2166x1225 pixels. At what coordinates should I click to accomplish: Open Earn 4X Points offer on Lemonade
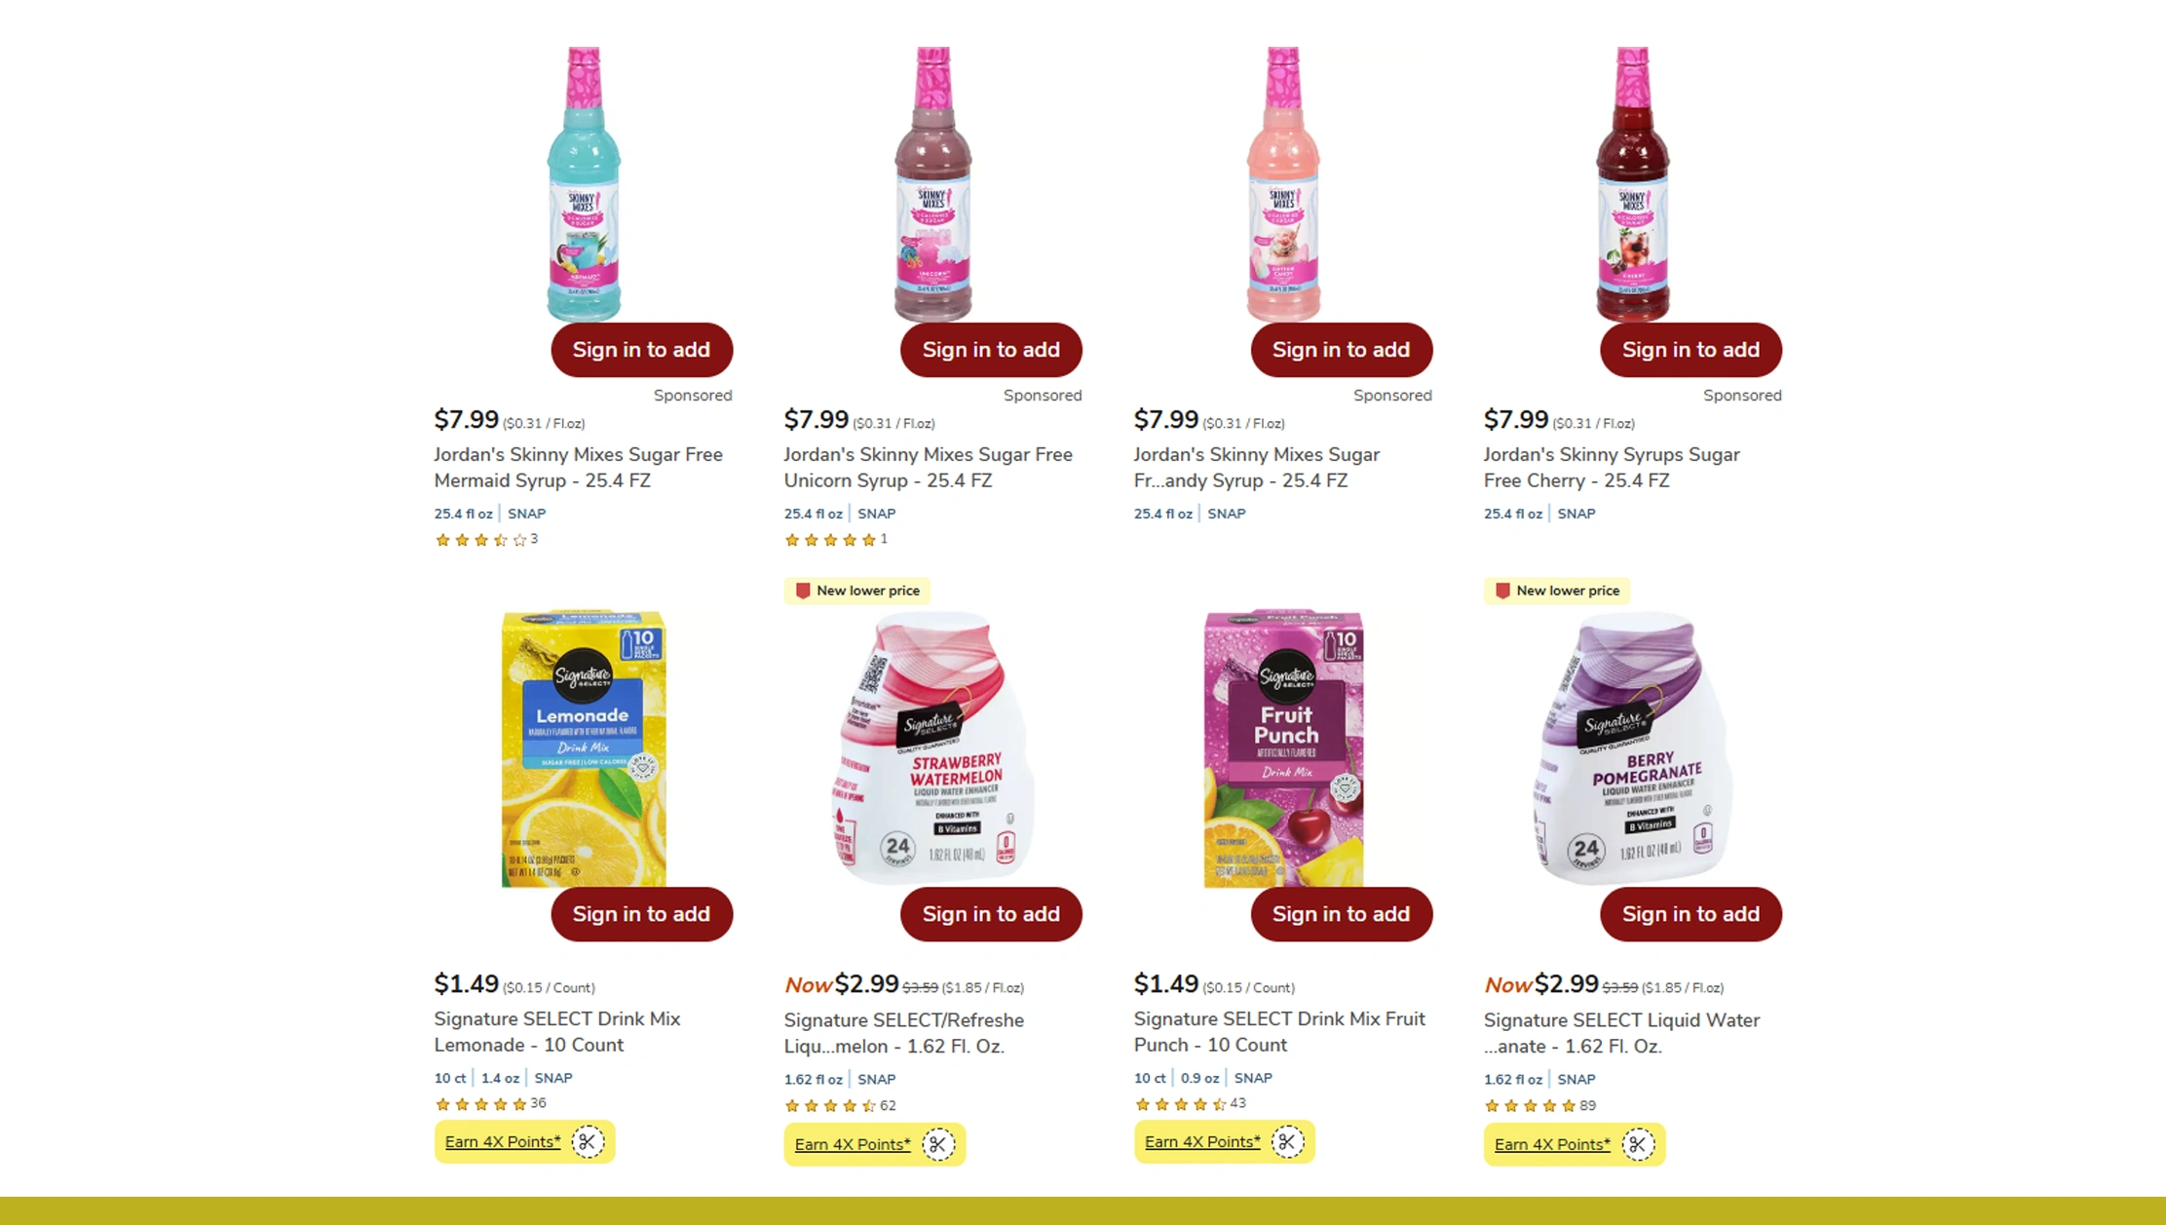click(x=503, y=1141)
